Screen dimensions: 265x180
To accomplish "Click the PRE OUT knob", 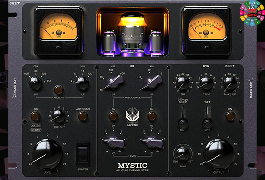I will pyautogui.click(x=59, y=116).
